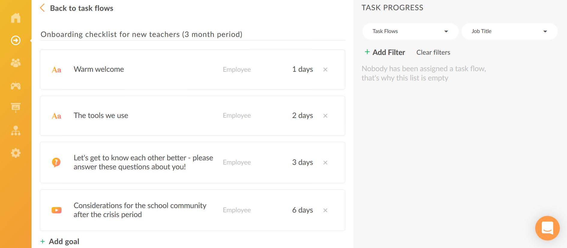Open the chat support bubble
Screen dimensions: 567x248
[547, 228]
